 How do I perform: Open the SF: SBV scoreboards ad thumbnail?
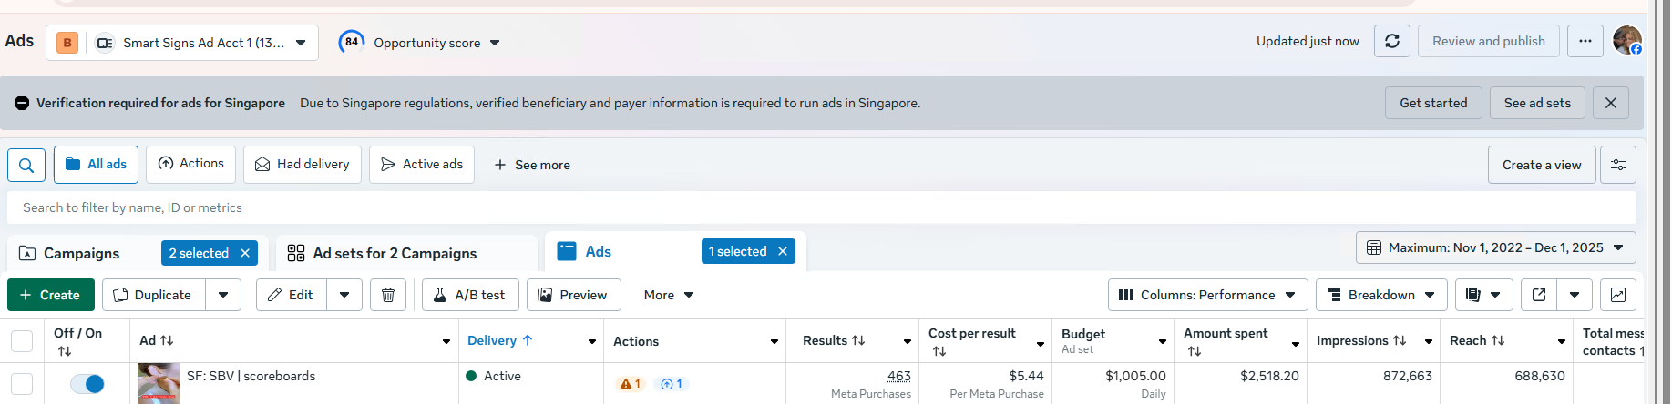click(159, 384)
